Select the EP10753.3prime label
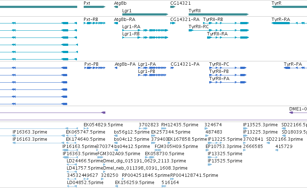The width and height of the screenshot is (307, 188). pos(224,147)
